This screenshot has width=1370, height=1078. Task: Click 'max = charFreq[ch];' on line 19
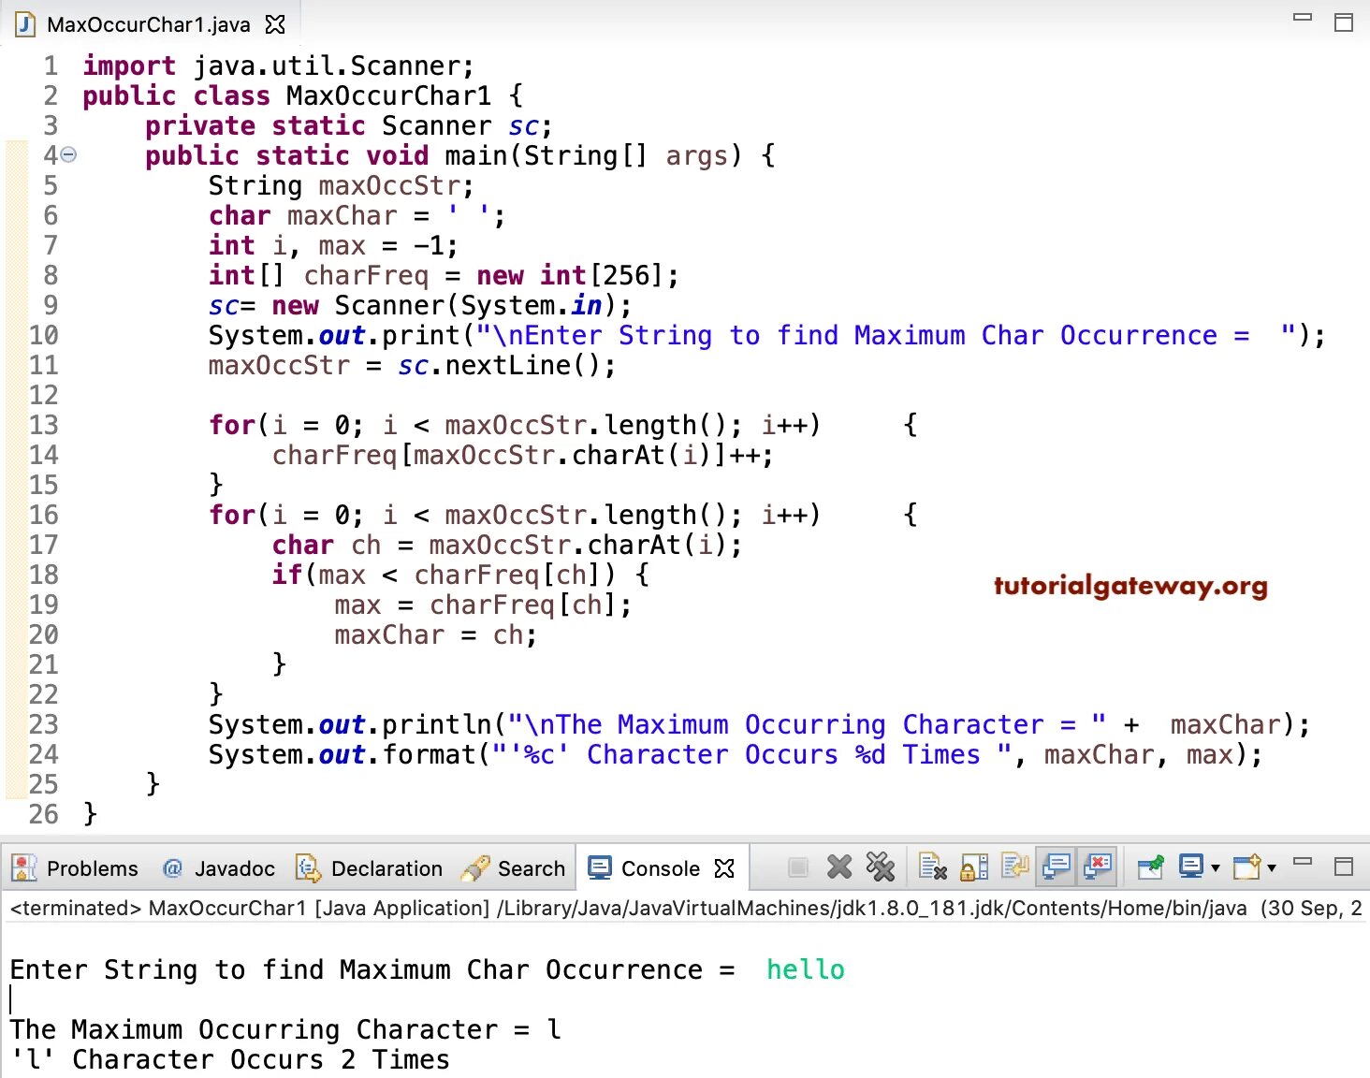click(x=483, y=605)
